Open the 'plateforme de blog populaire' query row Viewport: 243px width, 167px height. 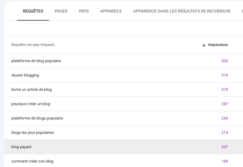(x=124, y=61)
